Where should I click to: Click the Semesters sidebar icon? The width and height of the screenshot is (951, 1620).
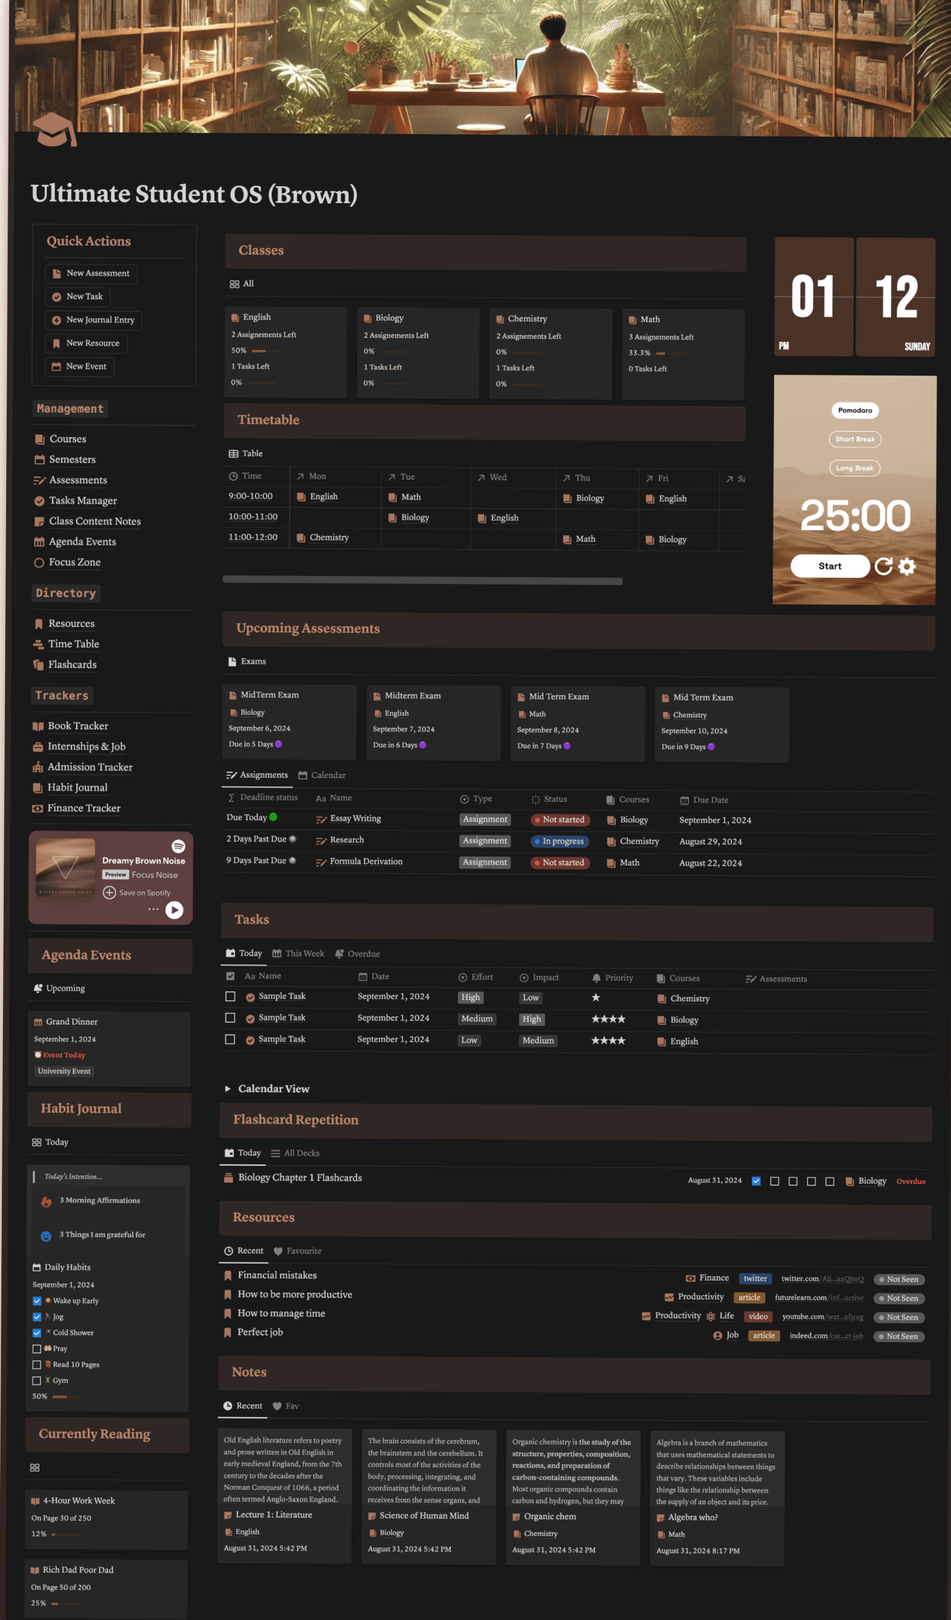(39, 459)
